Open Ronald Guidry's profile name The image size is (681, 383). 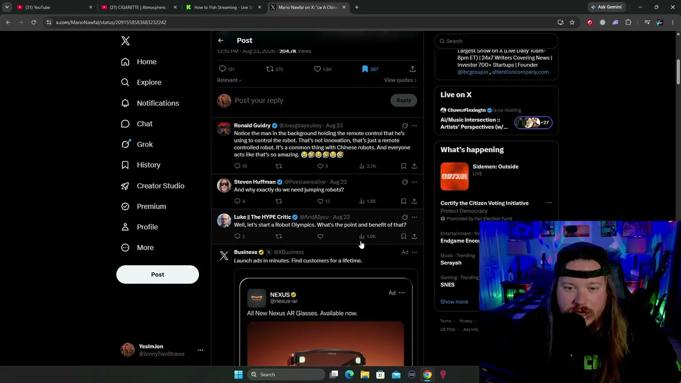click(252, 126)
